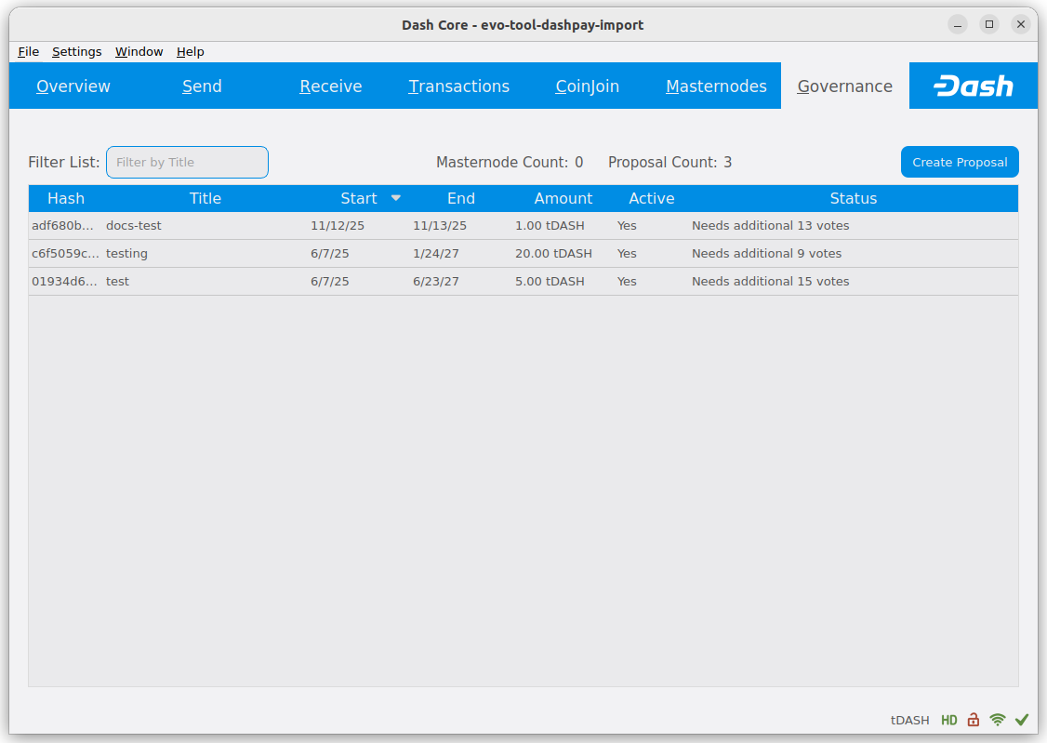Click the tDASH unit label in status bar

(909, 720)
